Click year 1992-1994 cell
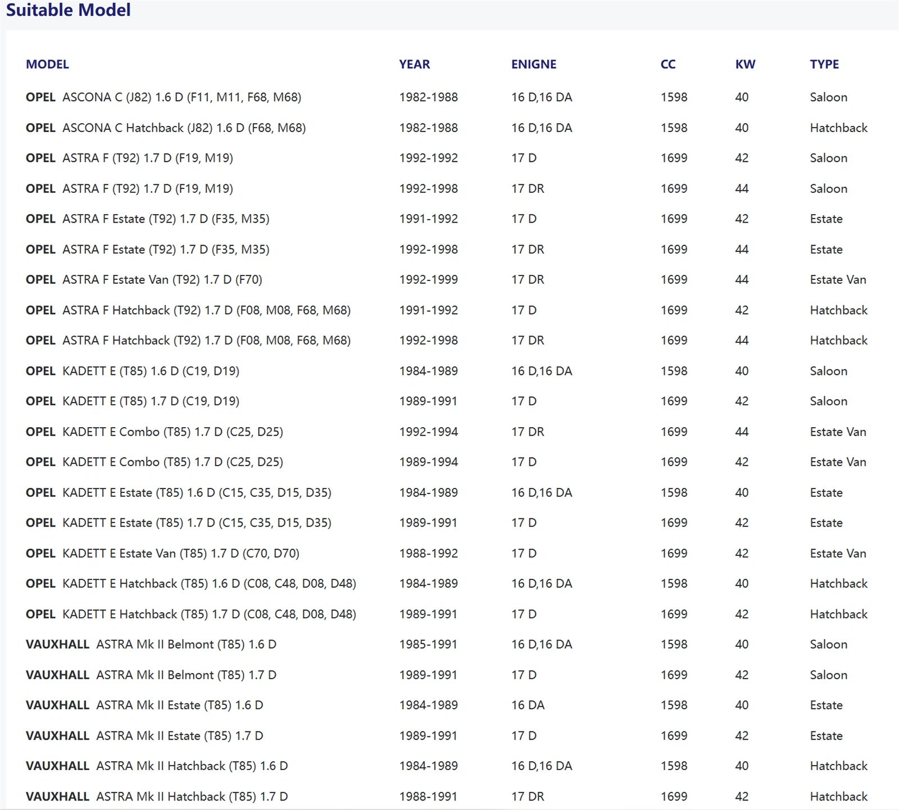Viewport: 899px width, 810px height. pos(428,432)
